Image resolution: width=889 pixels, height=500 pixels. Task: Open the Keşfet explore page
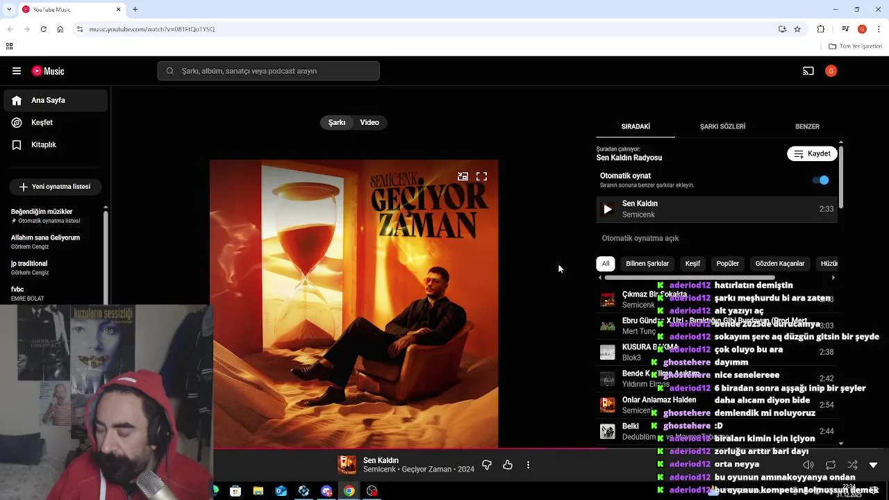(56, 122)
